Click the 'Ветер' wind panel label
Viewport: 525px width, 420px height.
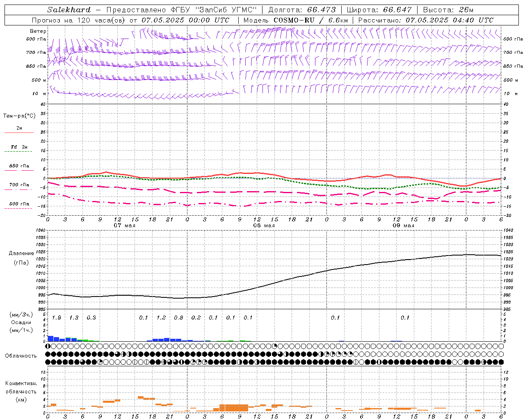point(38,31)
